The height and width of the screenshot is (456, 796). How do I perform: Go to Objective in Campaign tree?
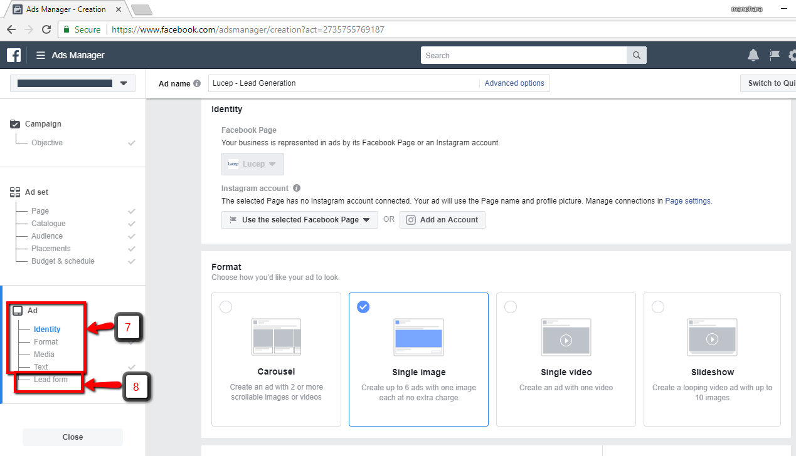click(x=47, y=143)
